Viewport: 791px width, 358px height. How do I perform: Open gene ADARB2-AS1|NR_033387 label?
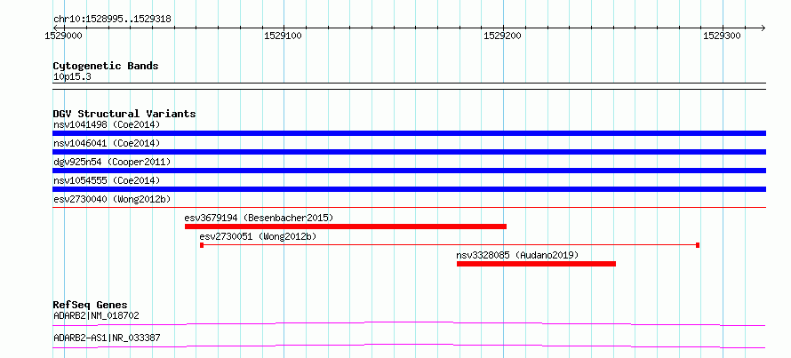[x=107, y=338]
